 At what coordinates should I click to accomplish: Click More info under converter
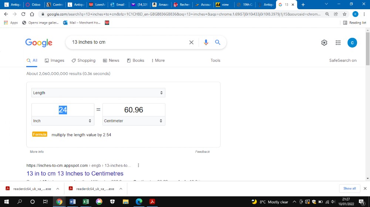[37, 152]
